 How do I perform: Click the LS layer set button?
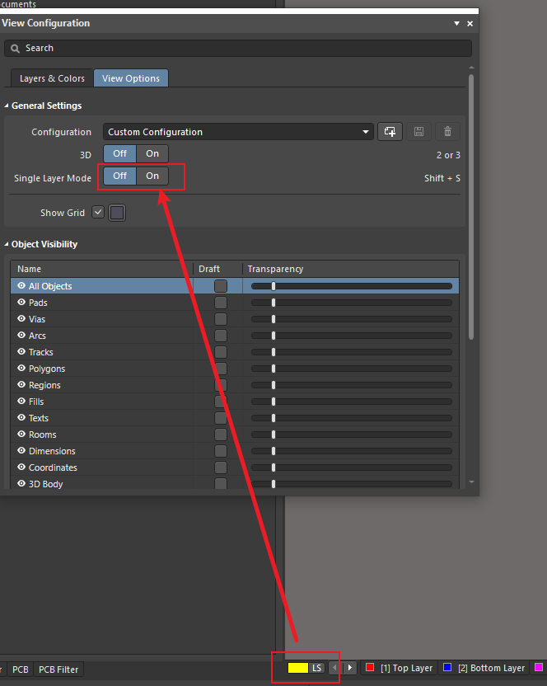coord(316,668)
